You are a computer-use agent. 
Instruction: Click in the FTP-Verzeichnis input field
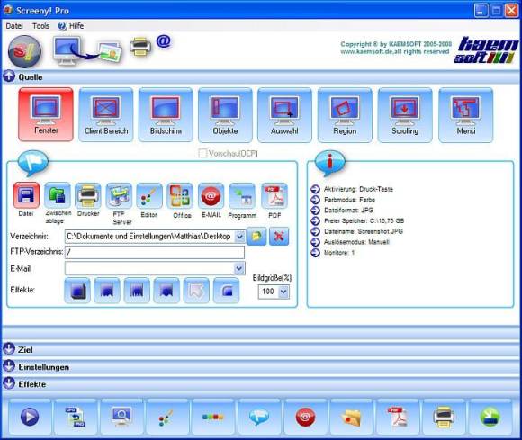[155, 252]
